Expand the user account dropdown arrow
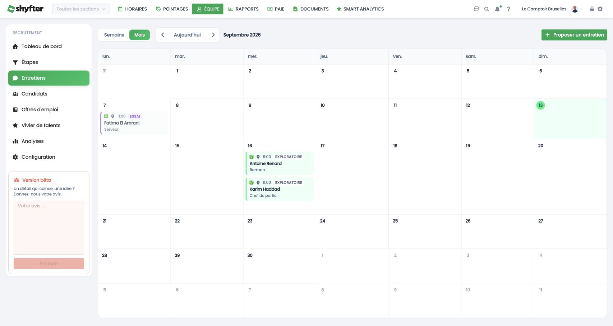613x326 pixels. [x=581, y=9]
